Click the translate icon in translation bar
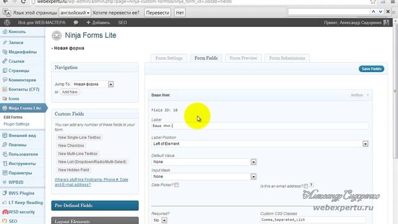This screenshot has width=398, height=224. pos(7,12)
